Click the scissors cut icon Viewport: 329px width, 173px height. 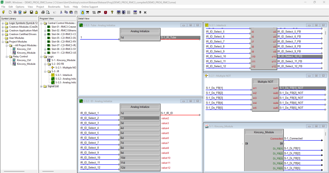coord(61,13)
